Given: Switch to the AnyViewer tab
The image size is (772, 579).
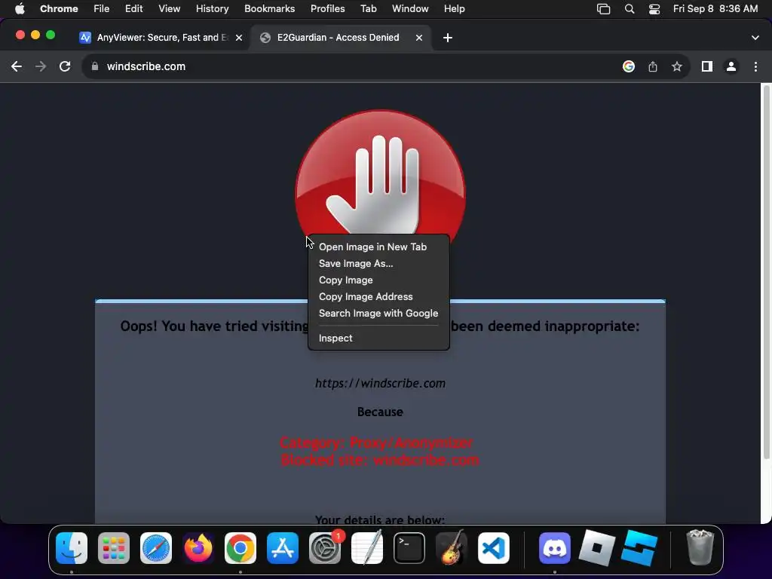Looking at the screenshot, I should 161,38.
